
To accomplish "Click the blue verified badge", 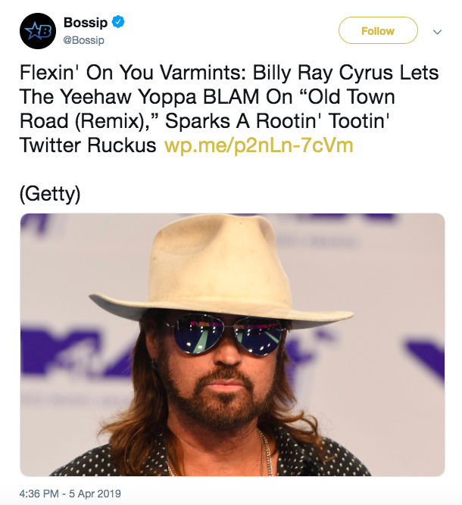I will tap(118, 23).
